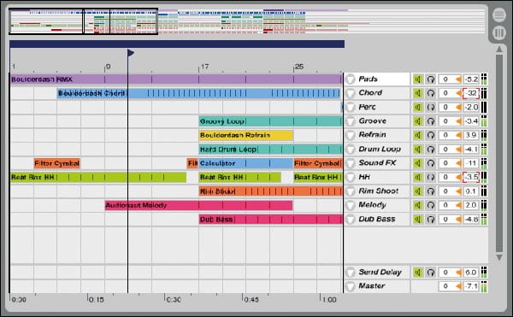
Task: Solo the HH track with headphone icon
Action: point(431,177)
